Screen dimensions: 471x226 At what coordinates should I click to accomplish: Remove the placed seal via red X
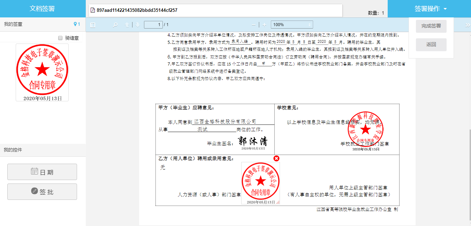pyautogui.click(x=276, y=159)
